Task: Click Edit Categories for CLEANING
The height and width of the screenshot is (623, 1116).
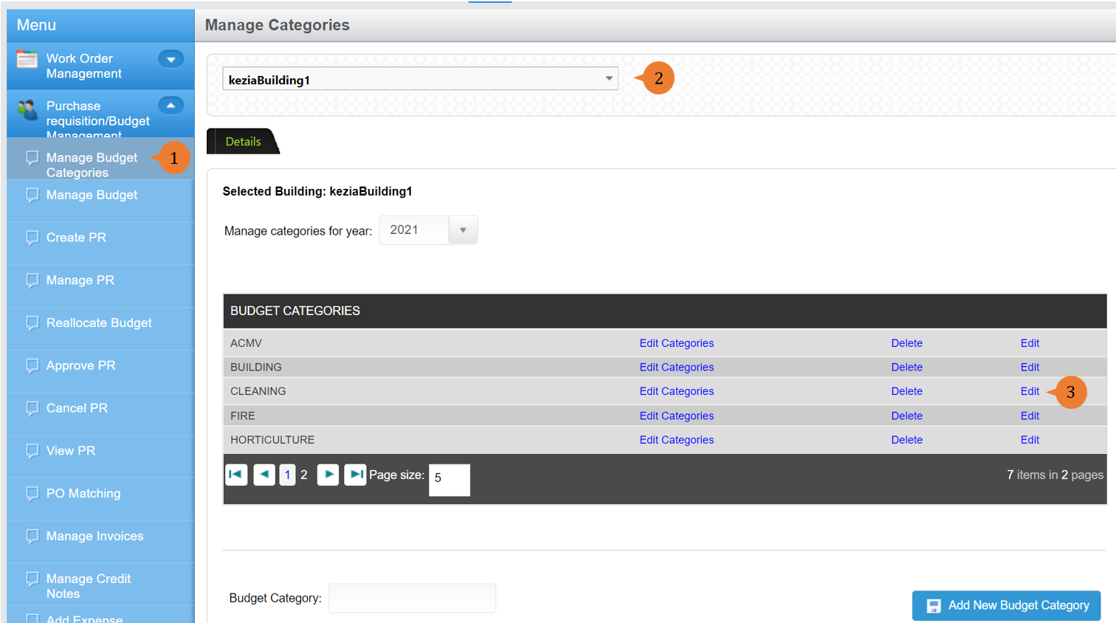Action: point(676,391)
